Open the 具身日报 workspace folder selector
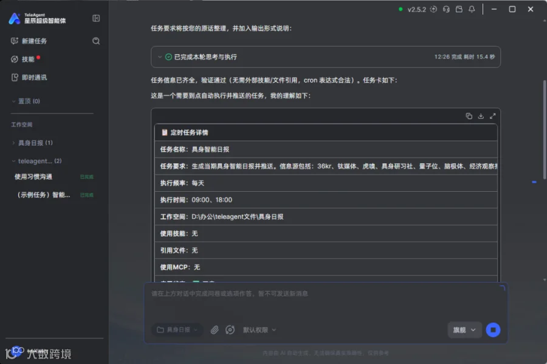 pyautogui.click(x=177, y=330)
